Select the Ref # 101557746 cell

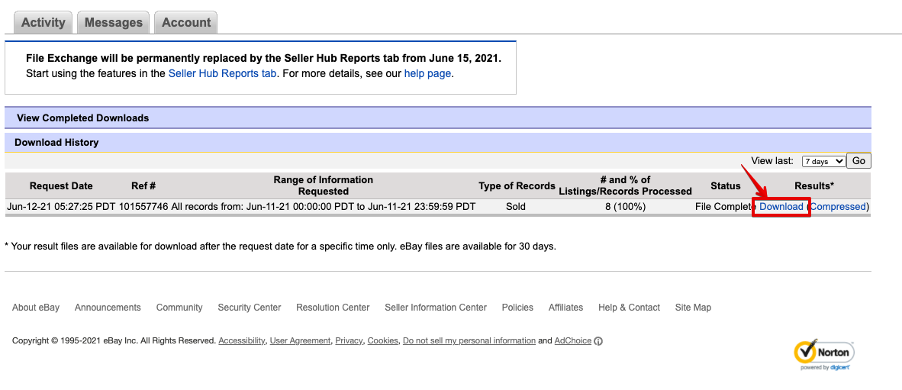tap(143, 207)
